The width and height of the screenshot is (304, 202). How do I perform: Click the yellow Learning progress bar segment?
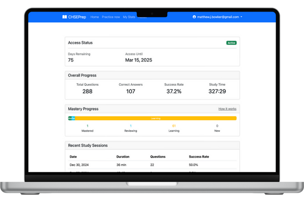156,118
